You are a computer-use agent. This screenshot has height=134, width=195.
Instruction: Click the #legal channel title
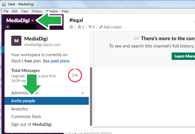pos(76,20)
